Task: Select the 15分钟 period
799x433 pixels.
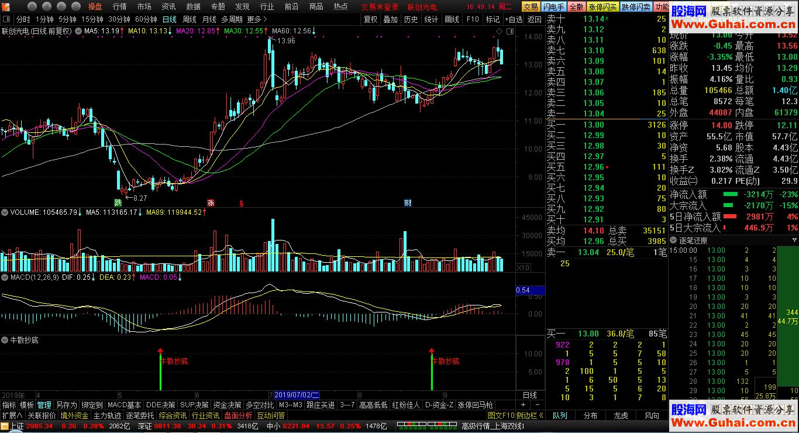Action: pos(92,19)
